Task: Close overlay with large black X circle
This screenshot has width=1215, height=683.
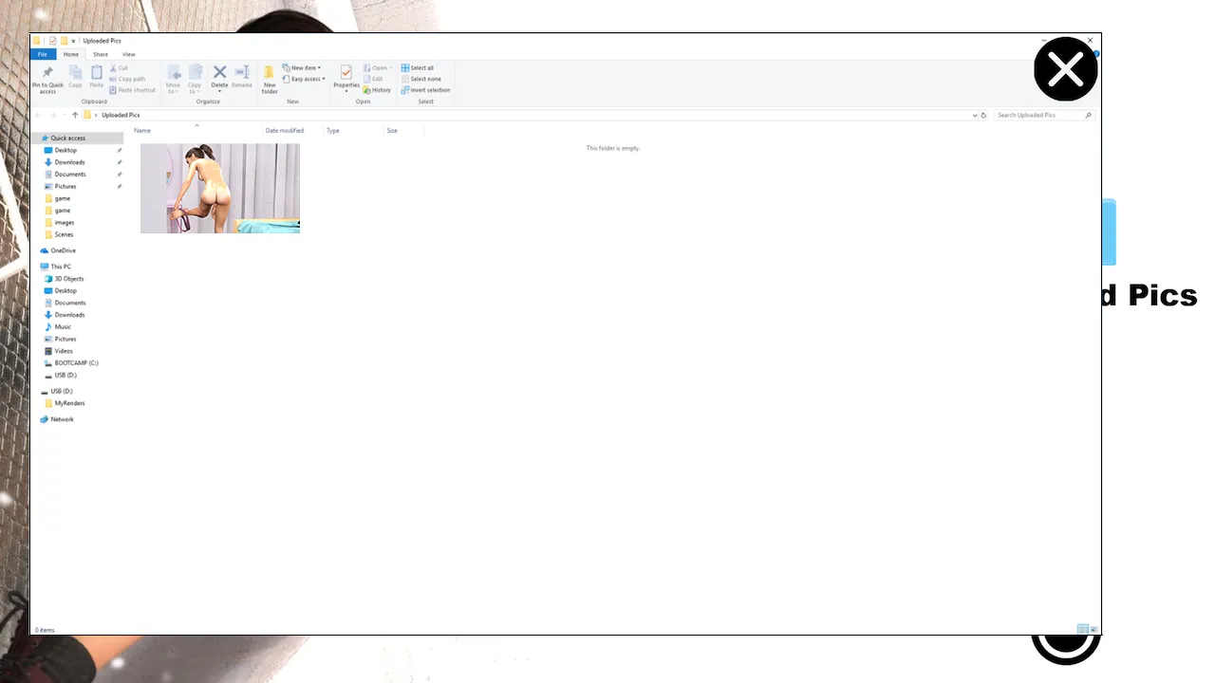Action: point(1065,69)
